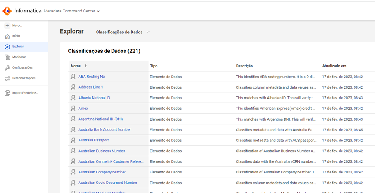The image size is (375, 193).
Task: Click Australian Centrelink row icon
Action: (73, 161)
